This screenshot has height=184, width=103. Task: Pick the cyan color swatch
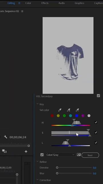(71, 116)
